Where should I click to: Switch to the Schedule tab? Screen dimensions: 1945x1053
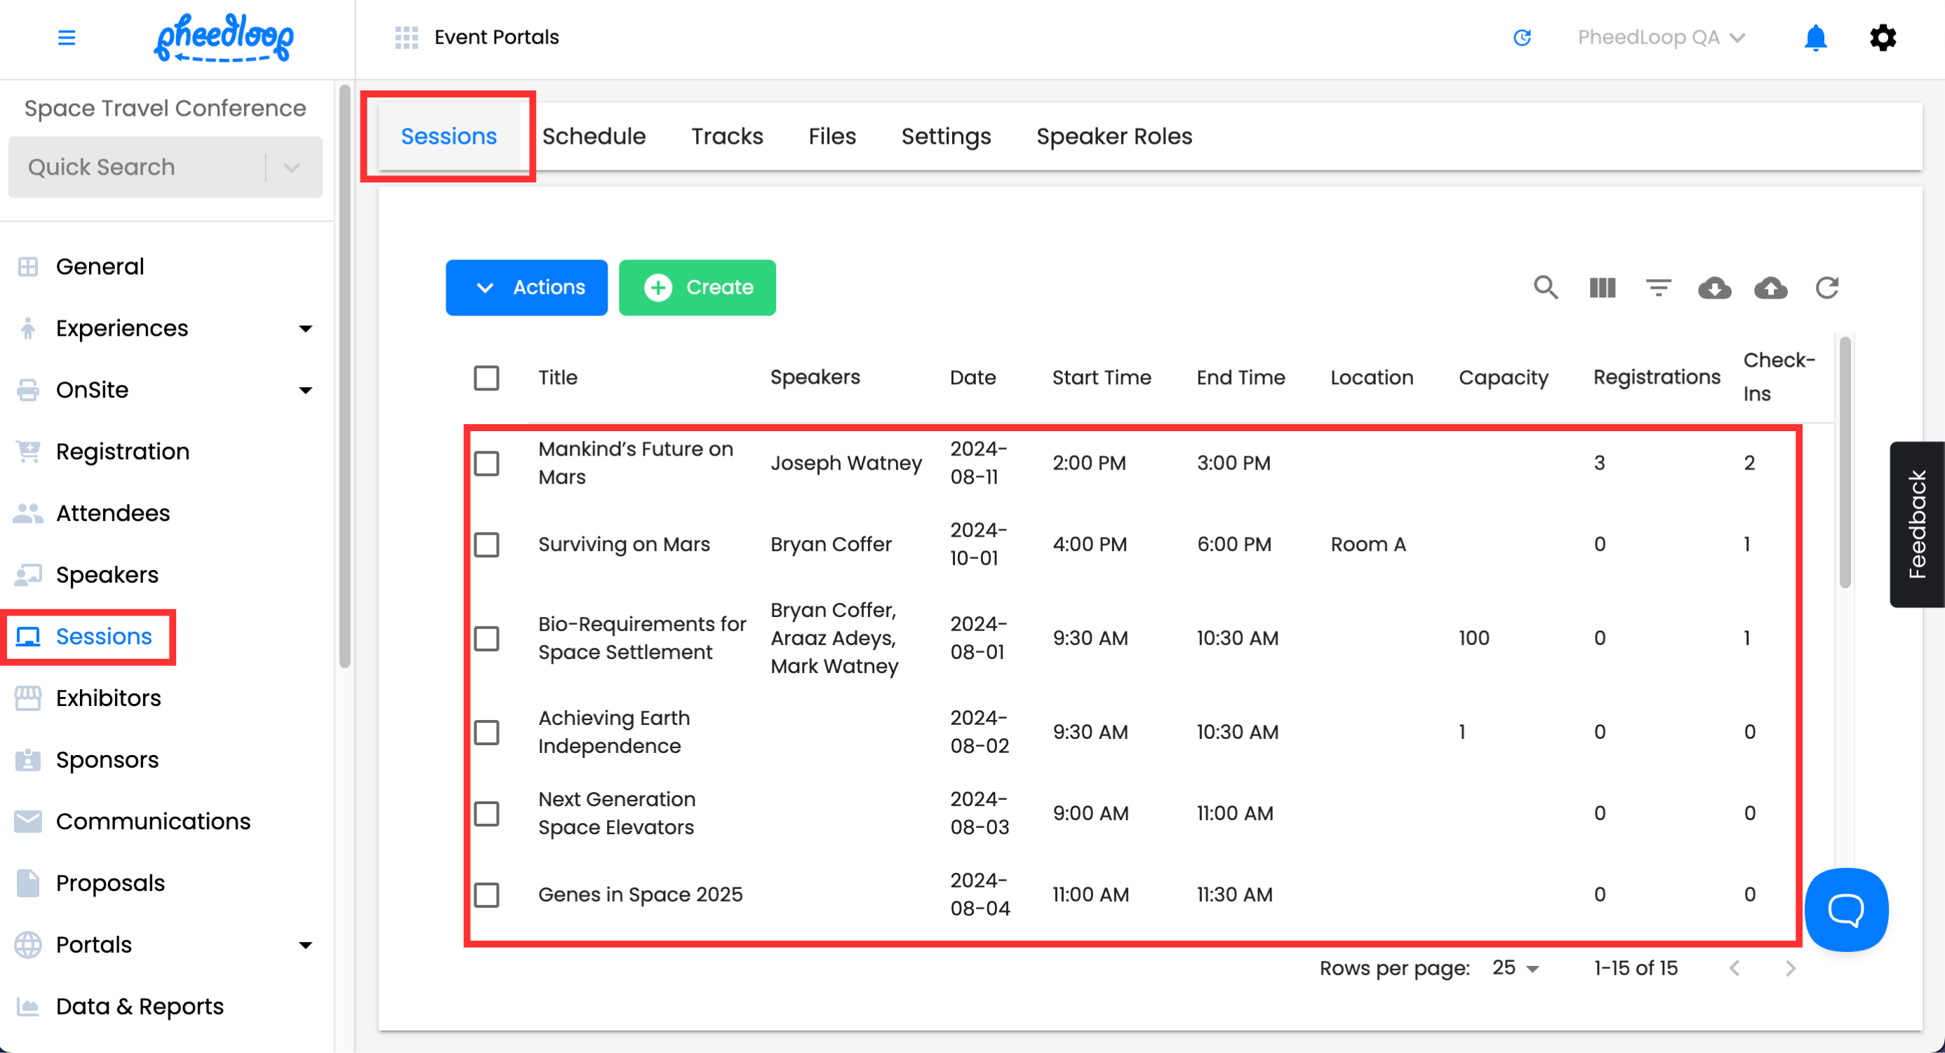tap(594, 137)
